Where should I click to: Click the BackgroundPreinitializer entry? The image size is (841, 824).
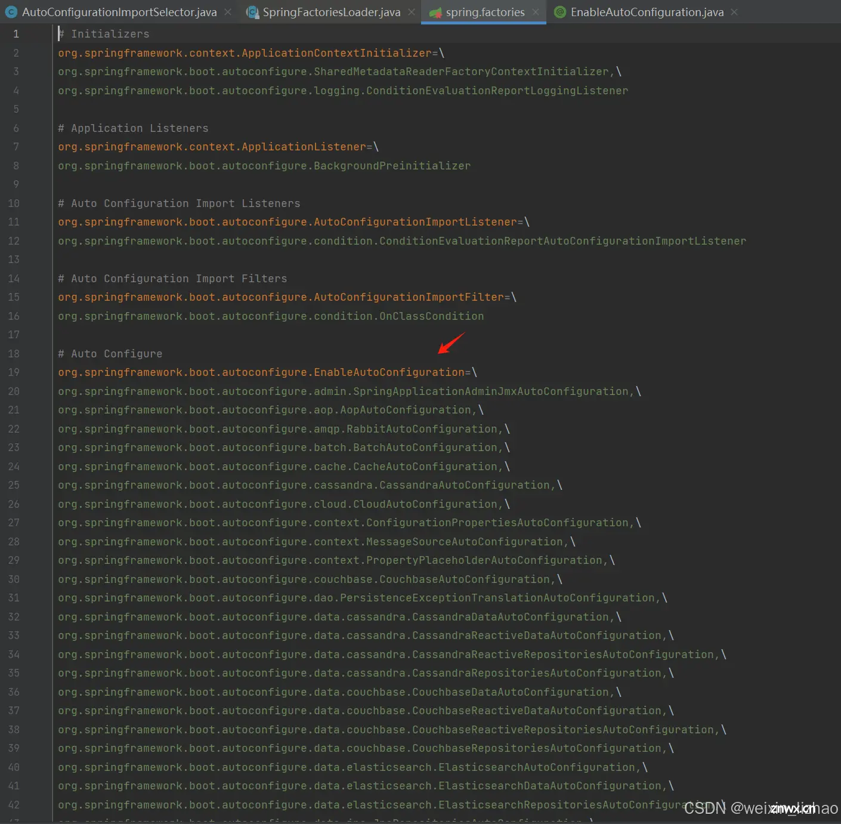(264, 166)
